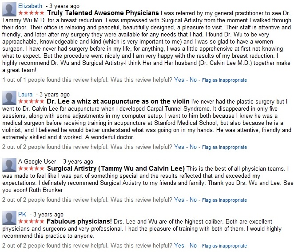Click Laura's profile avatar icon
The width and height of the screenshot is (294, 252).
[9, 98]
